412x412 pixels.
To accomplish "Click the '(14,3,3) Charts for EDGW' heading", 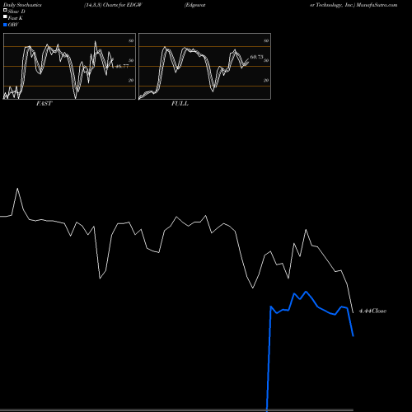I will [x=113, y=5].
